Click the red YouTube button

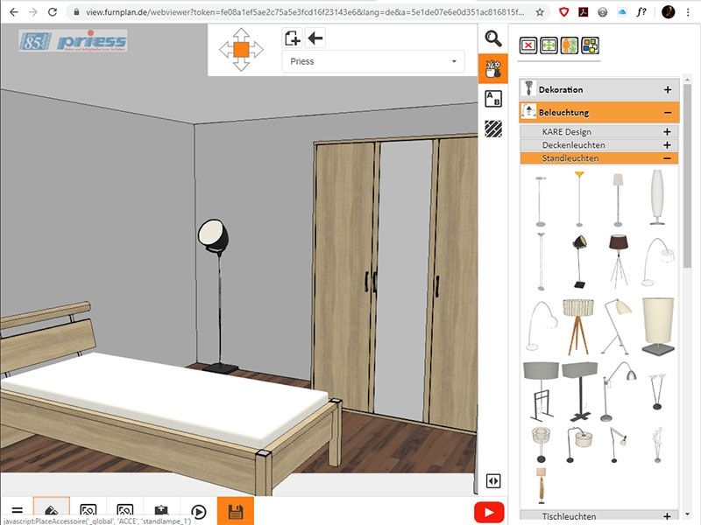(489, 512)
